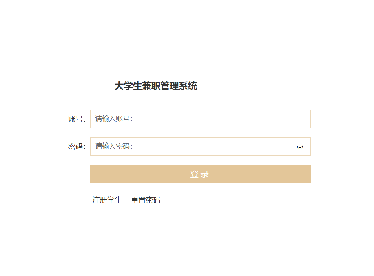Open the 注册学生 link
The height and width of the screenshot is (276, 374).
(107, 200)
